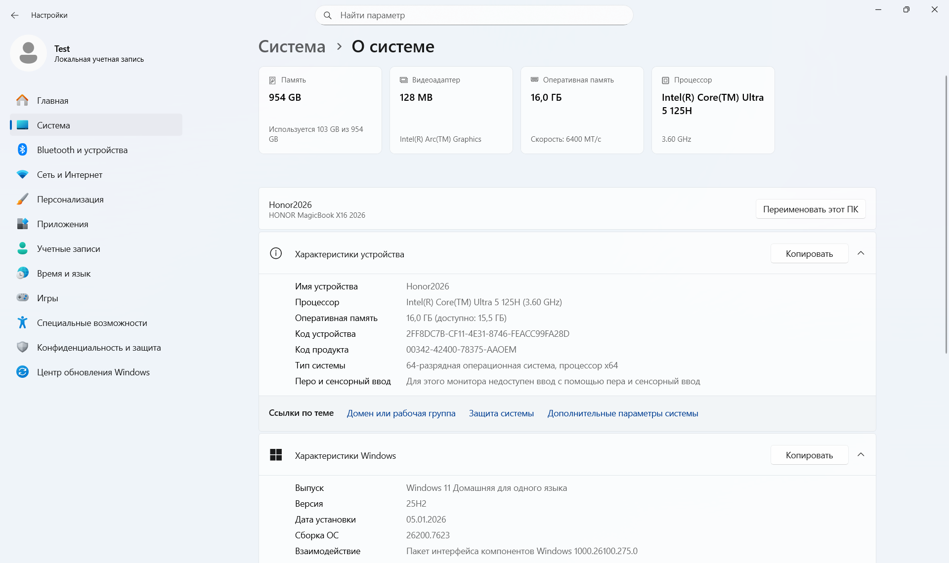Click the Wi-Fi network icon
The height and width of the screenshot is (563, 949).
click(23, 174)
